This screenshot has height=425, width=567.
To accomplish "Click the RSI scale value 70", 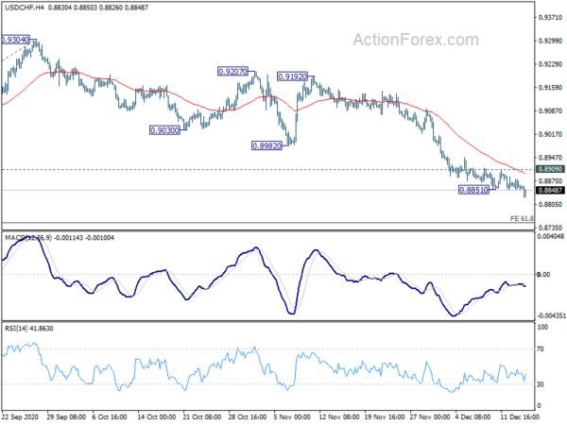I will tap(541, 348).
